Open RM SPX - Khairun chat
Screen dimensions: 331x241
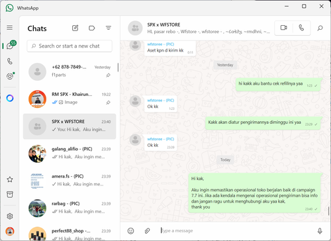pos(70,99)
